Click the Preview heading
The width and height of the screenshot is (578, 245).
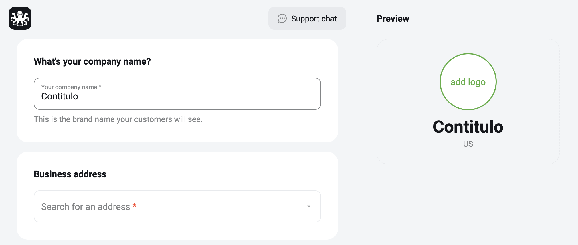click(x=393, y=19)
